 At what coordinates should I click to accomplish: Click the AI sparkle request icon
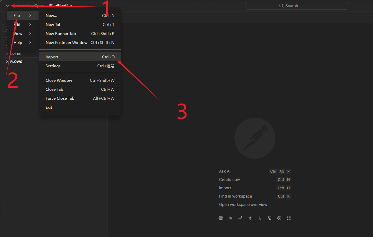coord(240,218)
